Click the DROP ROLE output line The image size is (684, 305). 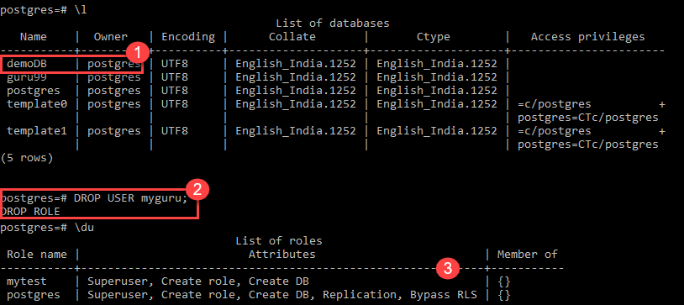click(x=30, y=212)
